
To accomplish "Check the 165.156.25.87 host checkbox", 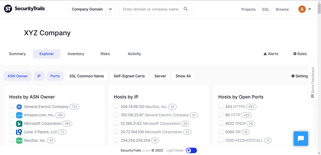I will [116, 115].
